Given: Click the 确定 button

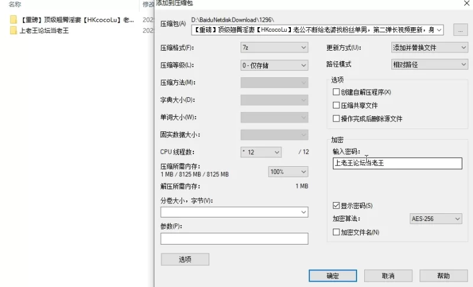Looking at the screenshot, I should 333,276.
